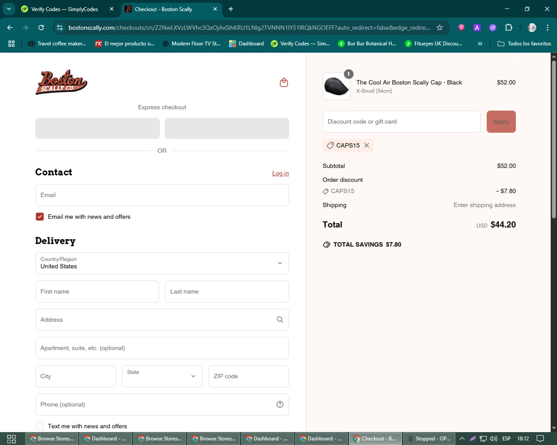Click the browser address bar URL
The height and width of the screenshot is (445, 557).
pyautogui.click(x=249, y=28)
